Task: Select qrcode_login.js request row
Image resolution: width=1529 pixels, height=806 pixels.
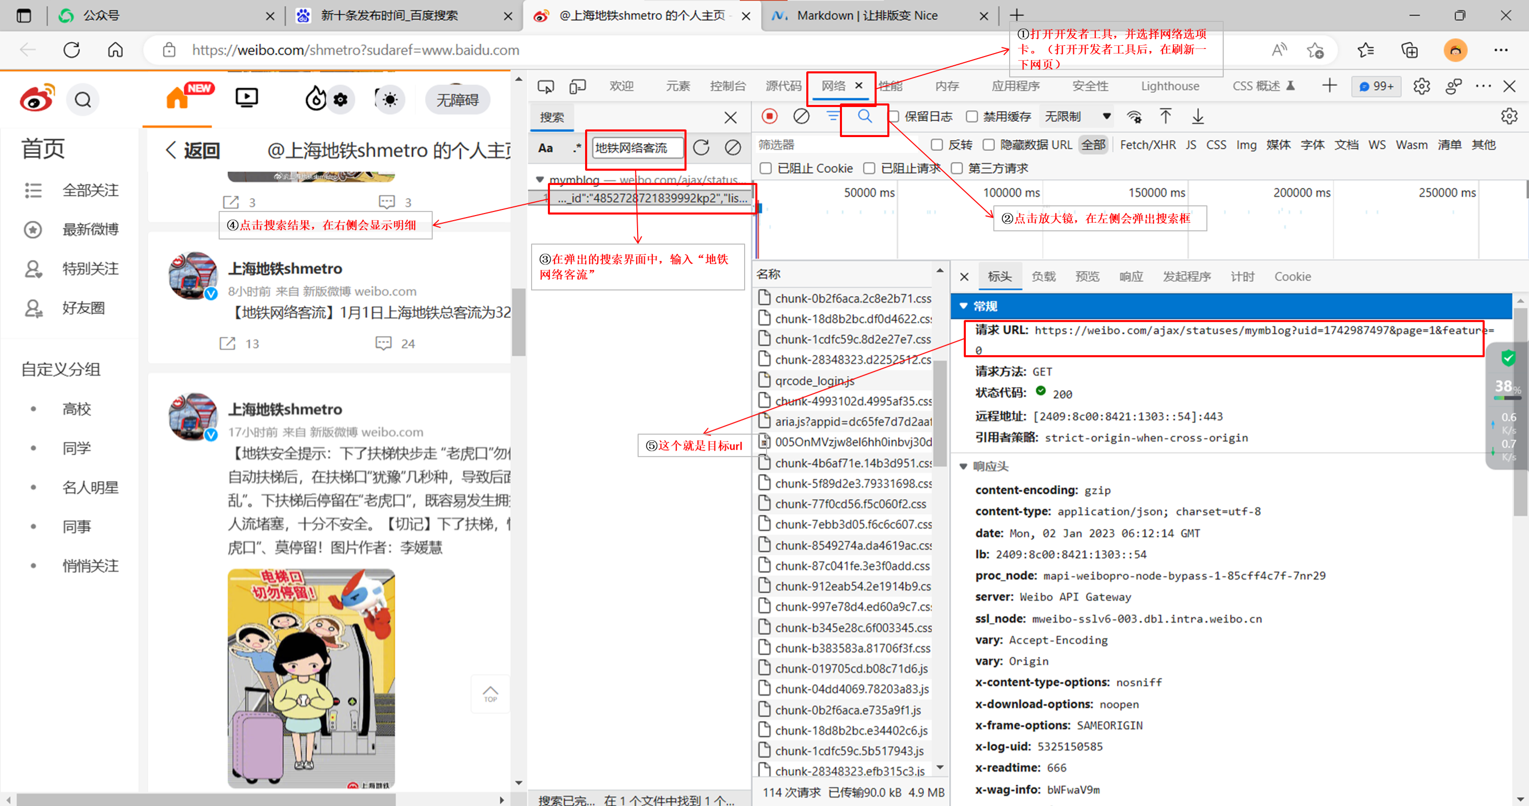Action: [843, 381]
